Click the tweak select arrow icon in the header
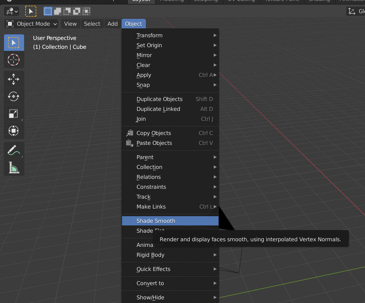This screenshot has height=303, width=365. [31, 11]
